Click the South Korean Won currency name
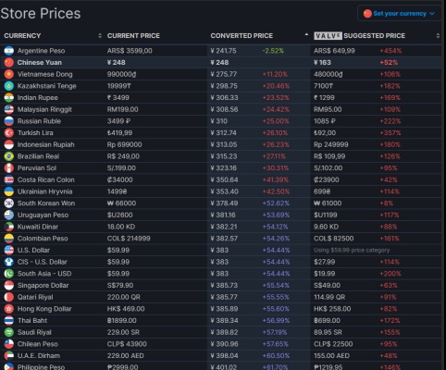Viewport: 446px width, 370px height. tap(46, 203)
